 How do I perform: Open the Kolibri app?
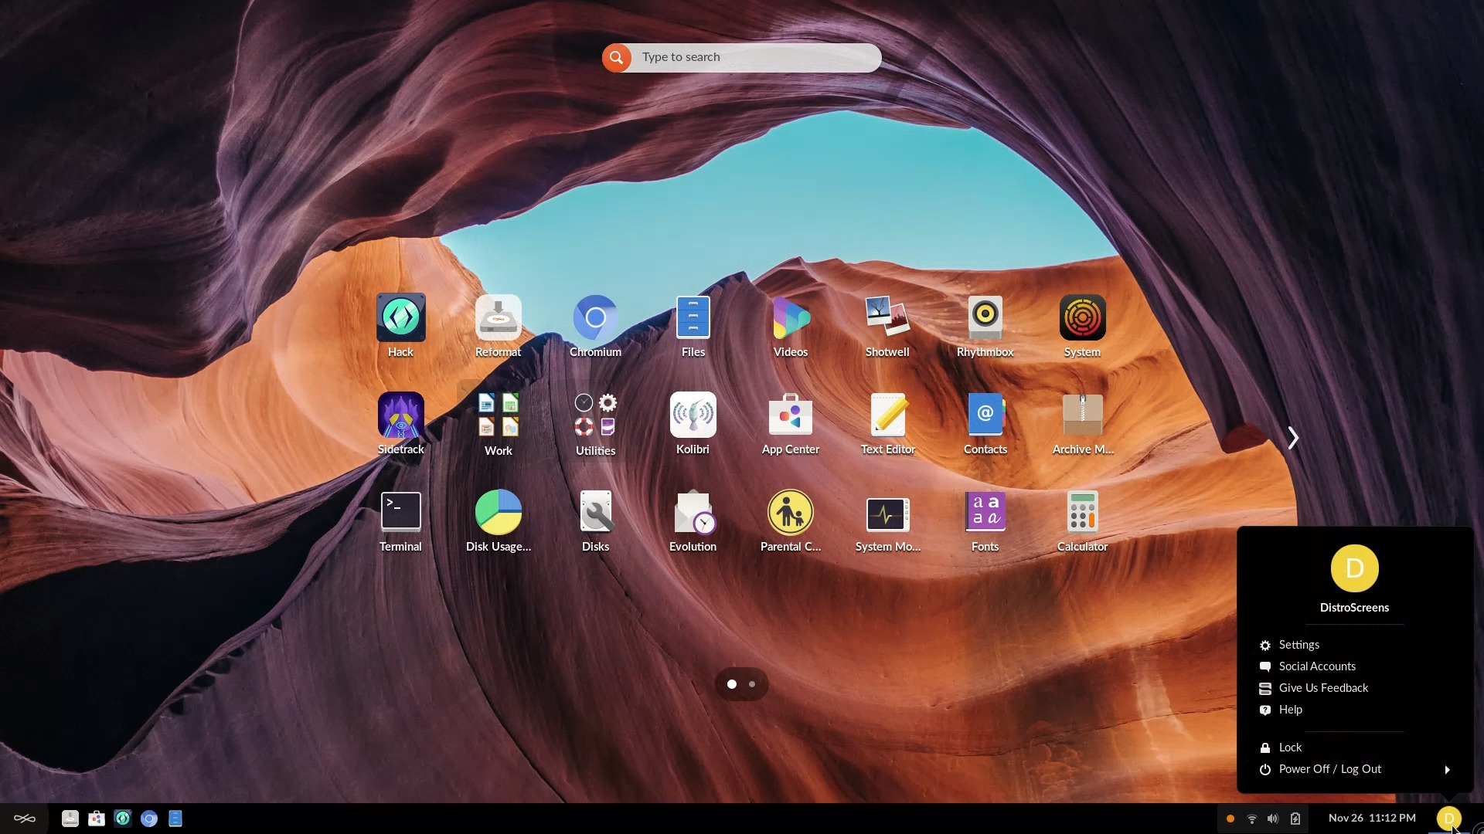point(693,415)
